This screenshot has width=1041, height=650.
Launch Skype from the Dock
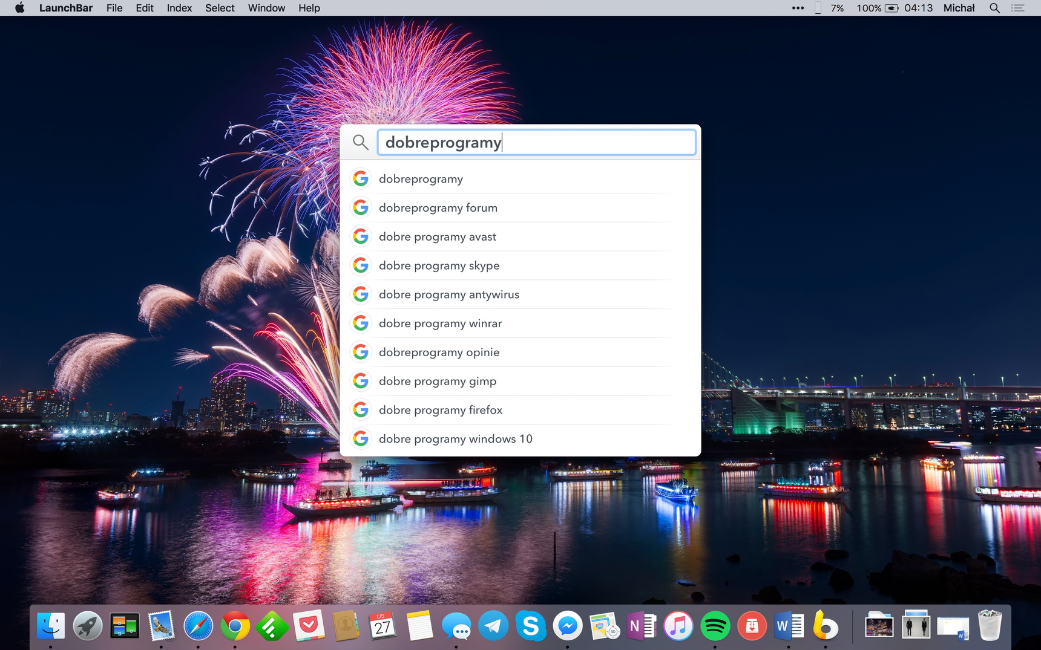pos(530,626)
